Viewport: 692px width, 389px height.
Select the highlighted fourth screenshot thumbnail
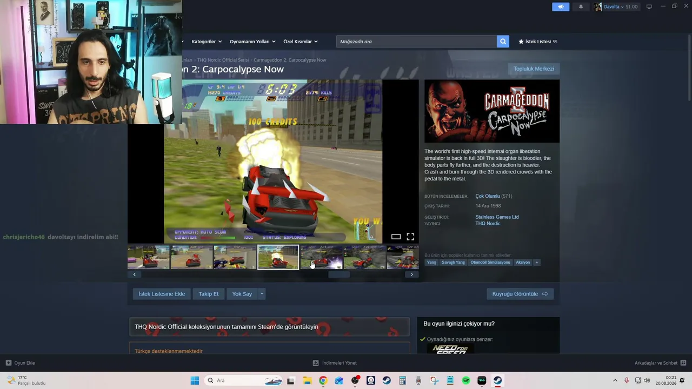278,257
